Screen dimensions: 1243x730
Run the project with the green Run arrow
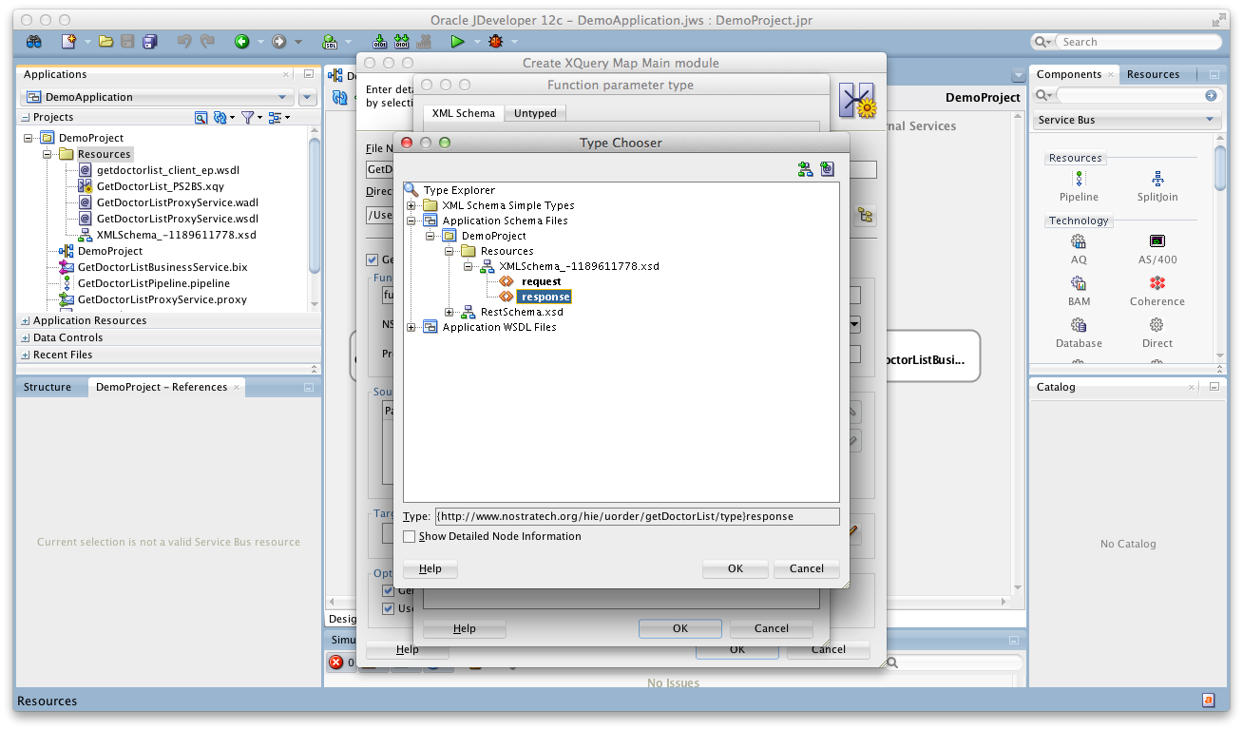(x=457, y=41)
